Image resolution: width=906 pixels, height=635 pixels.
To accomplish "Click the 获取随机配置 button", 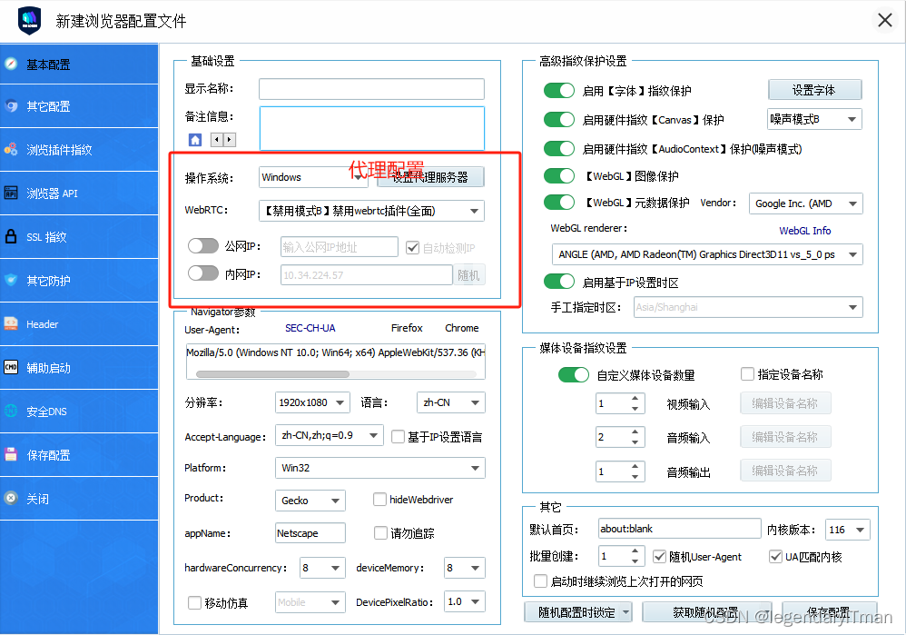I will [706, 612].
